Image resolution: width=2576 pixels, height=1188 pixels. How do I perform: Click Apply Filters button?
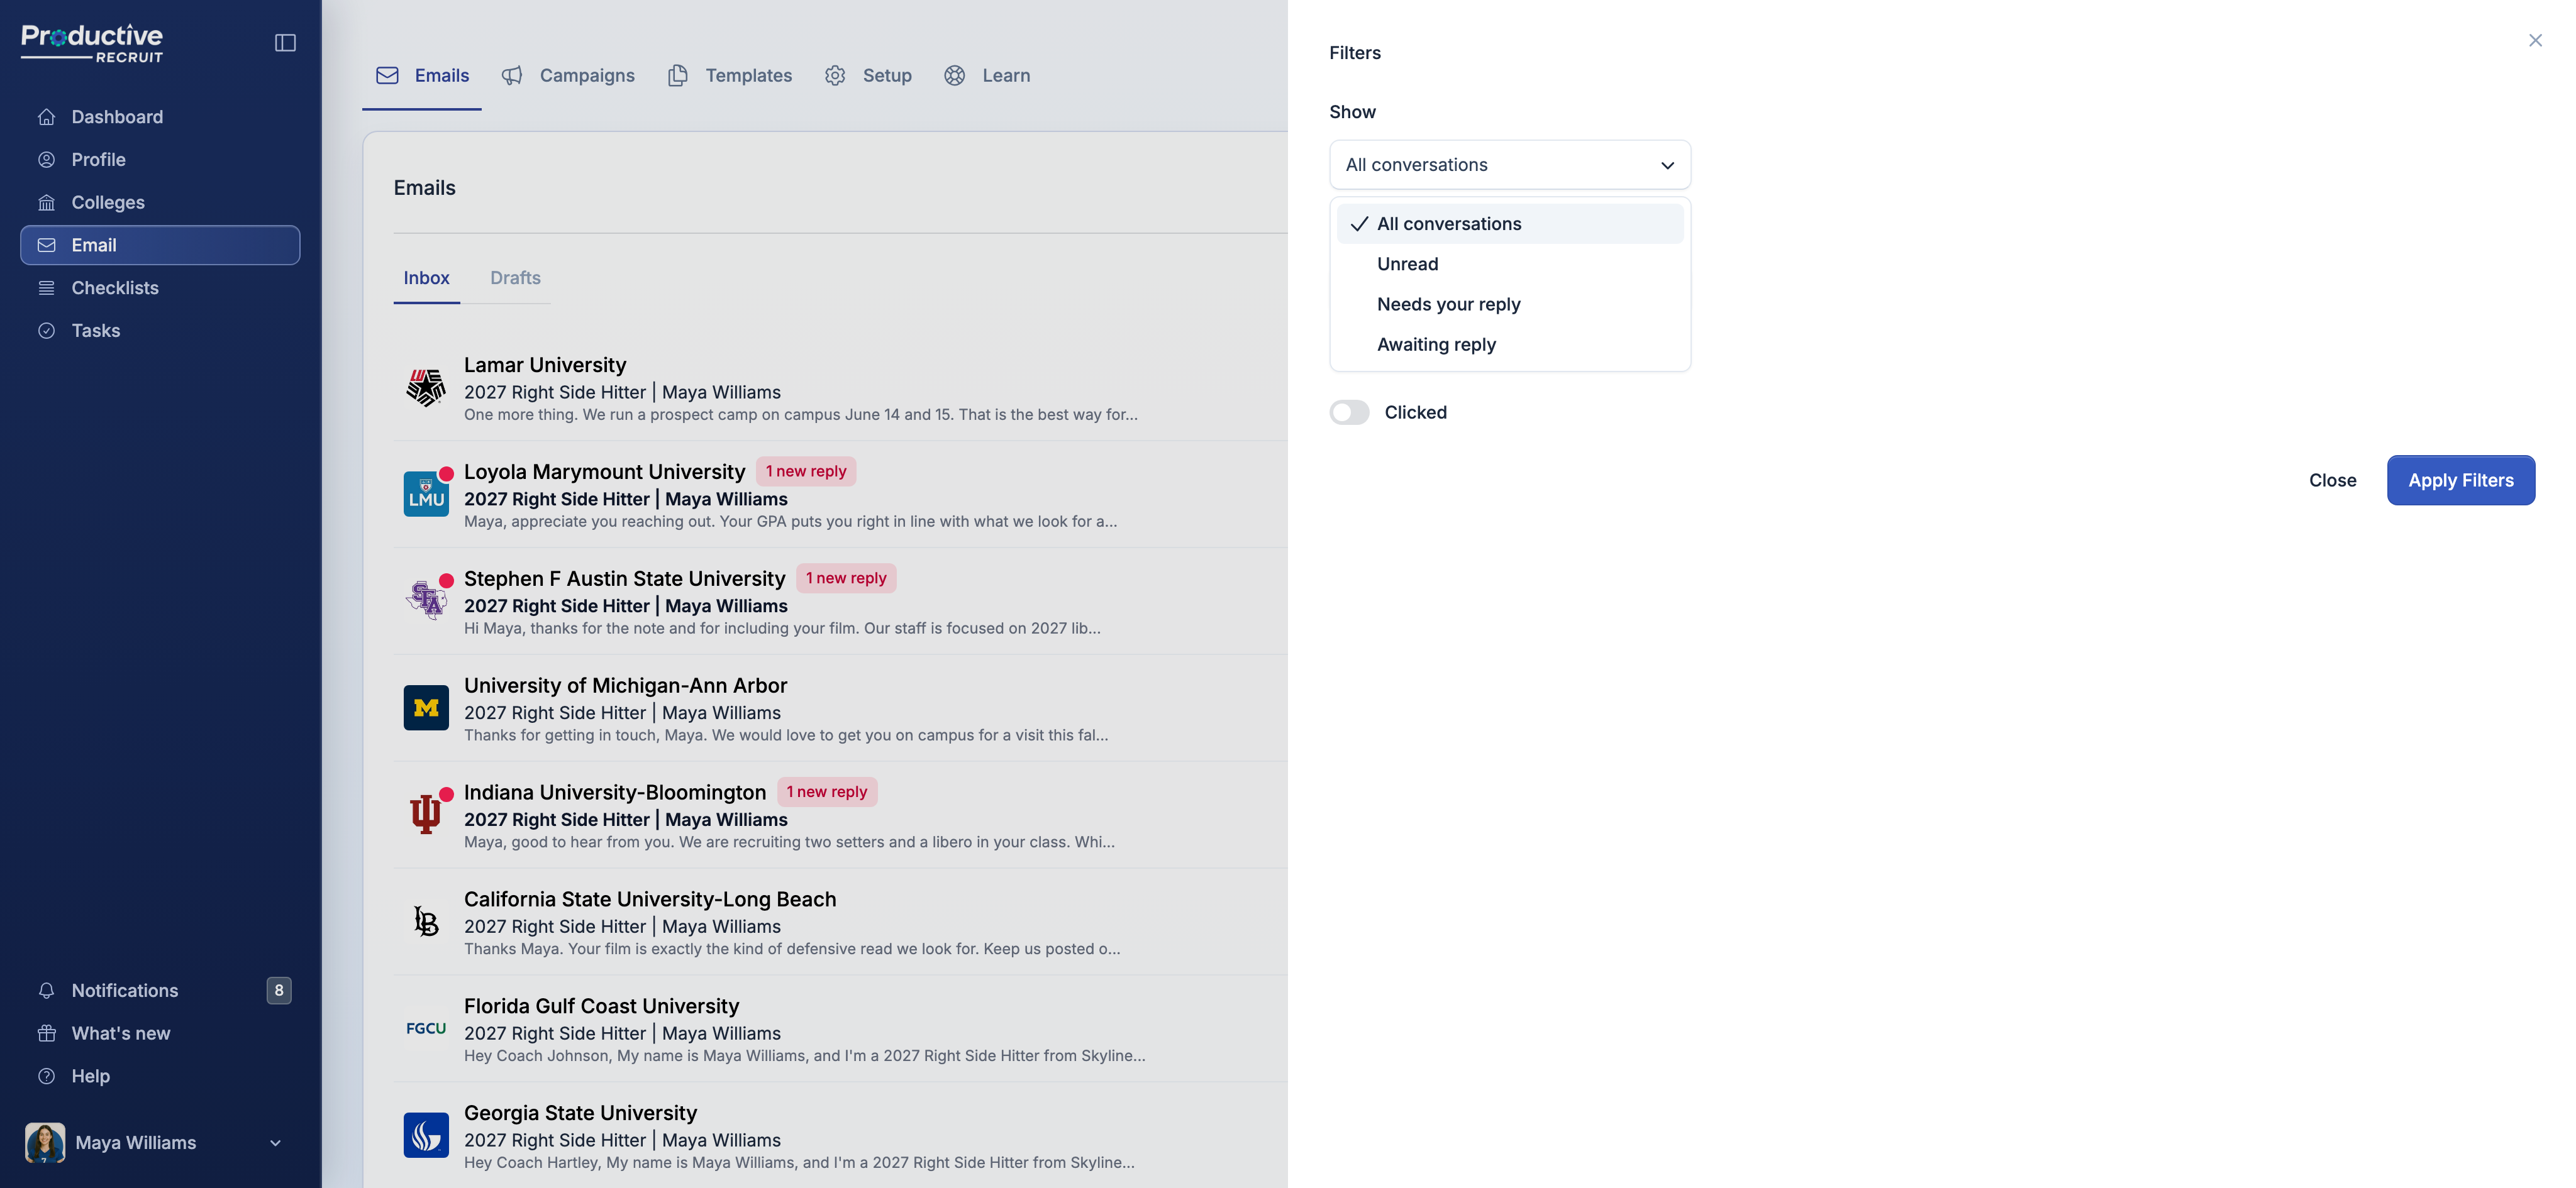(x=2461, y=481)
